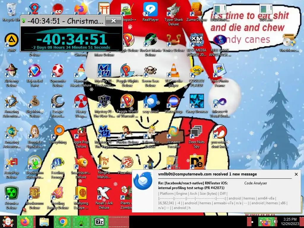The width and height of the screenshot is (304, 228).
Task: Open Heavy Weapon shortcut
Action: pyautogui.click(x=81, y=101)
